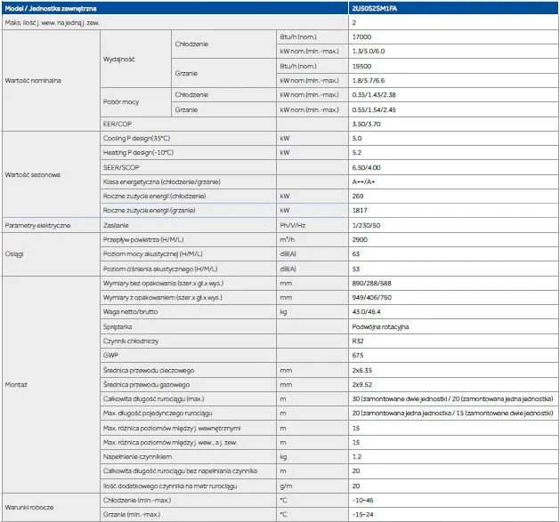Select the 'Parametry elektryczne' section label
This screenshot has width=560, height=522.
point(37,226)
